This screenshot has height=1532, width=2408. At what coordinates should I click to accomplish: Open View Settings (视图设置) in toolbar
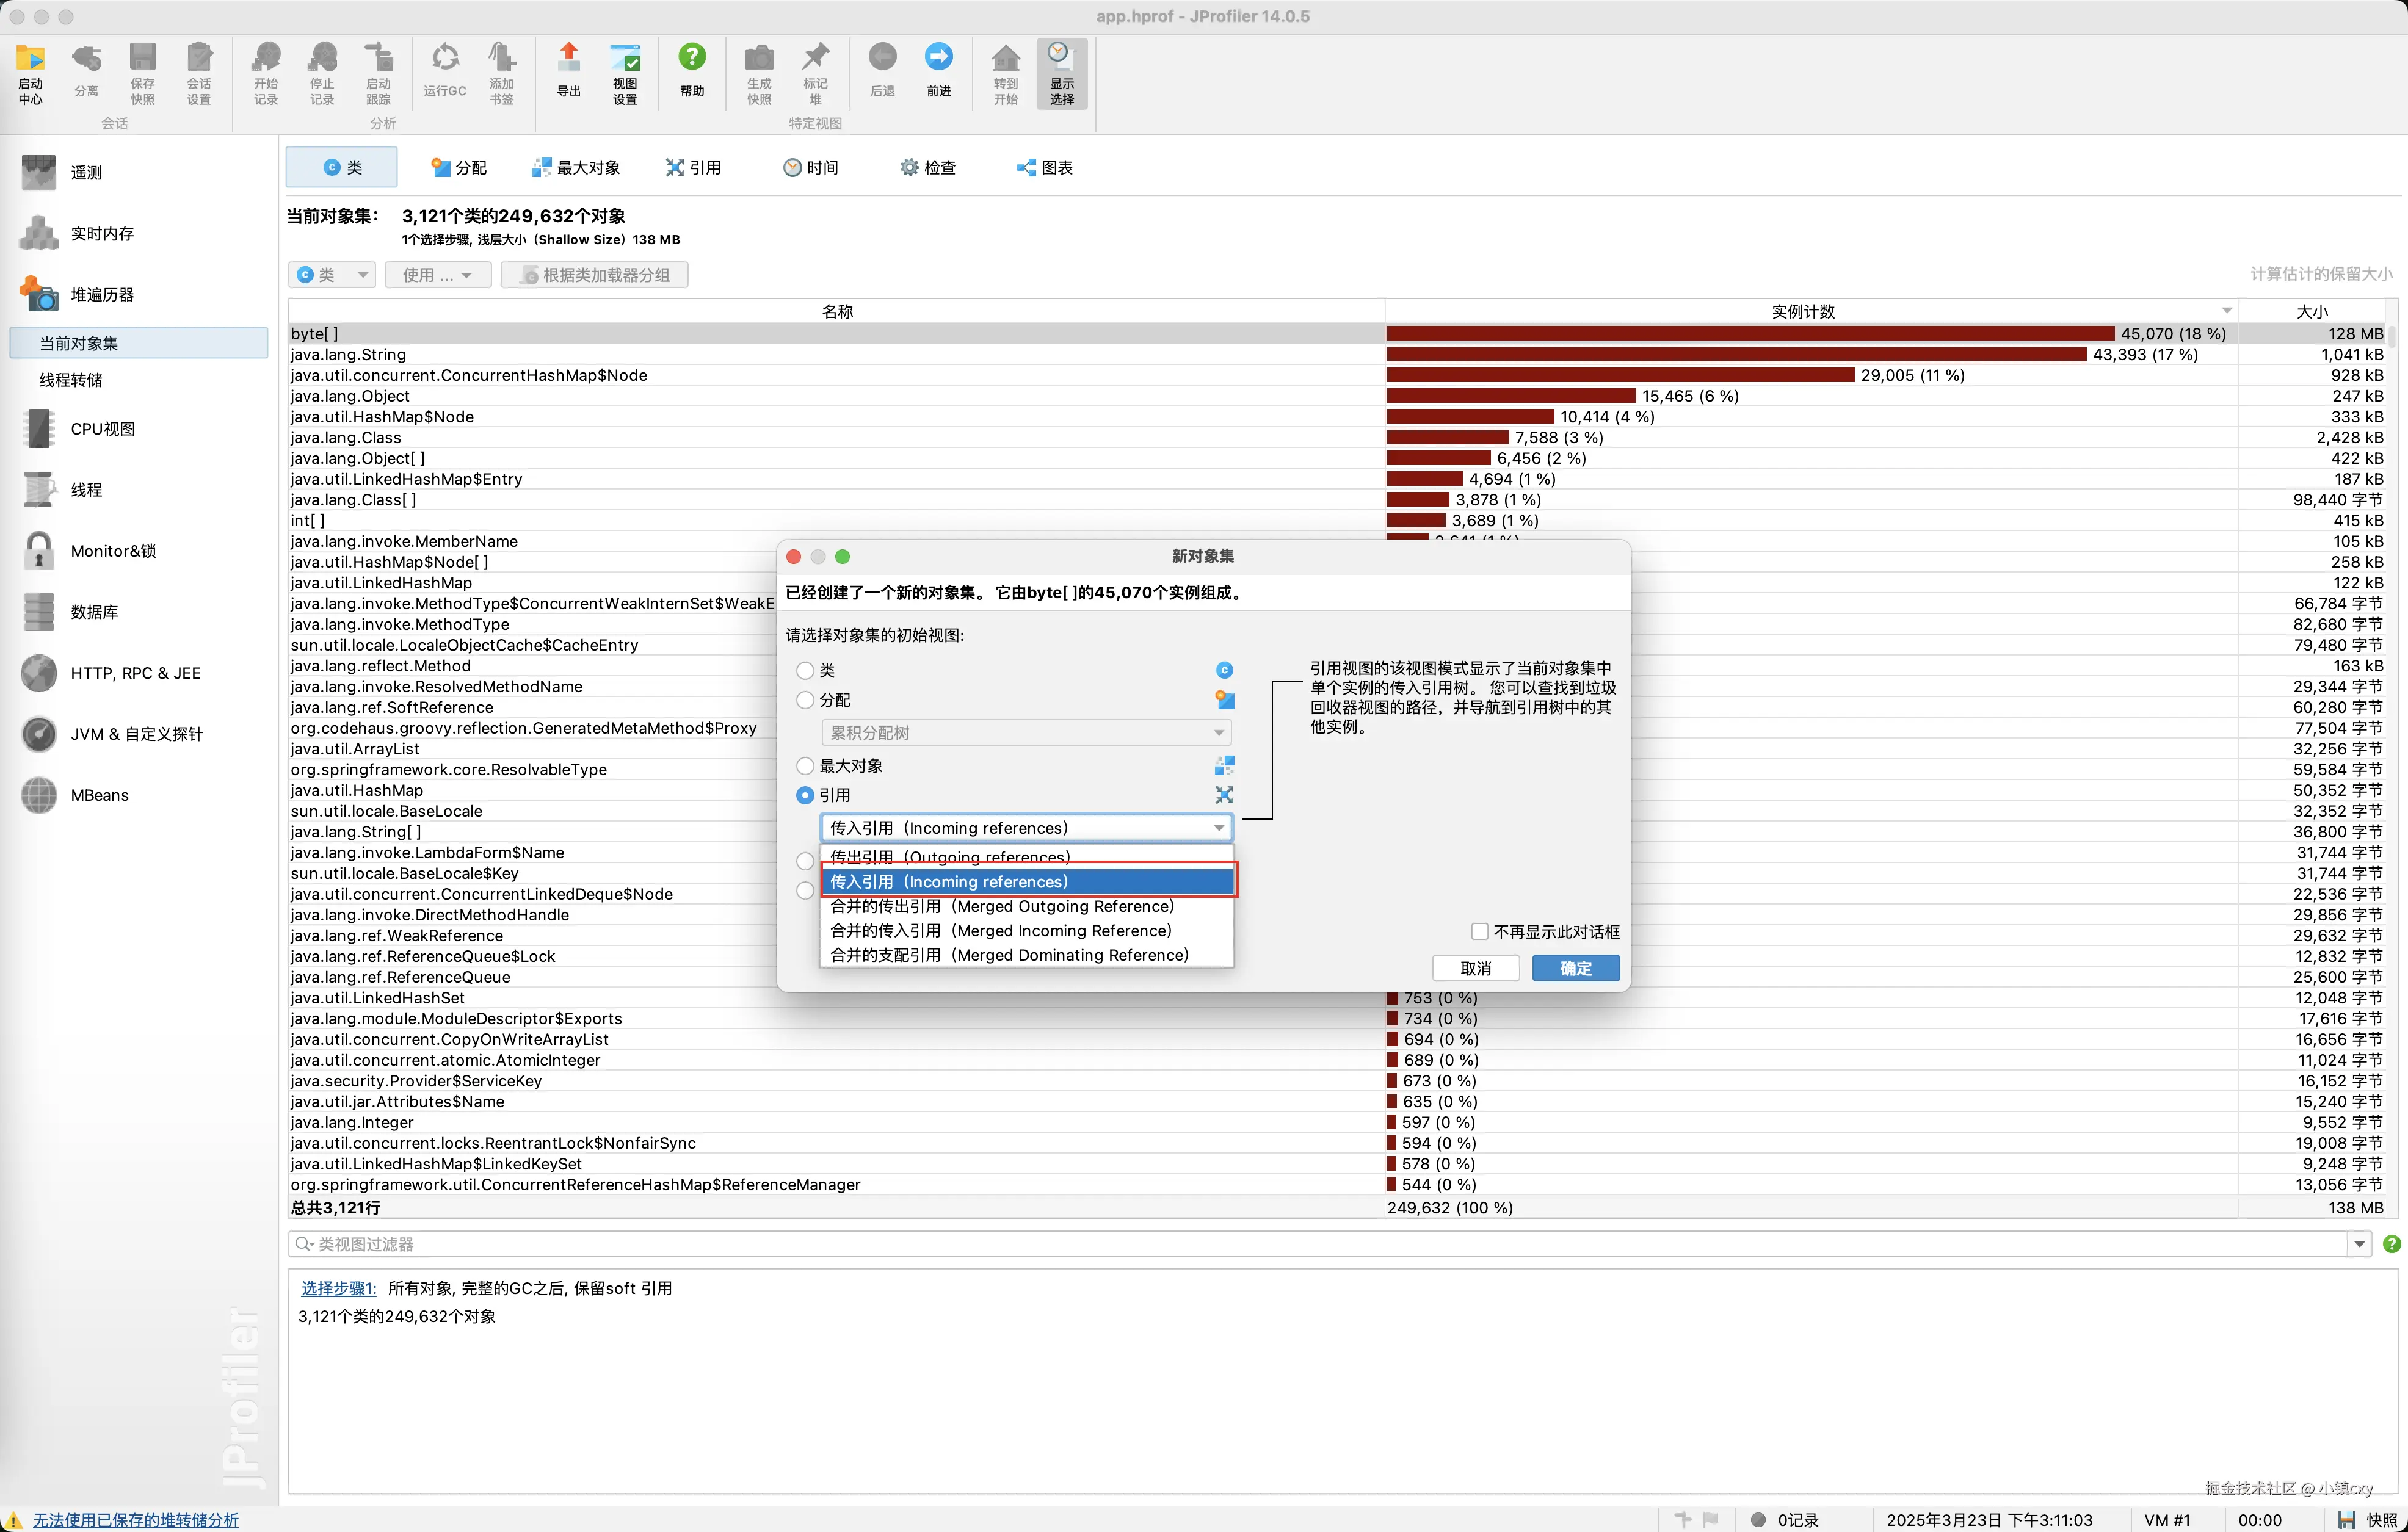pyautogui.click(x=625, y=72)
